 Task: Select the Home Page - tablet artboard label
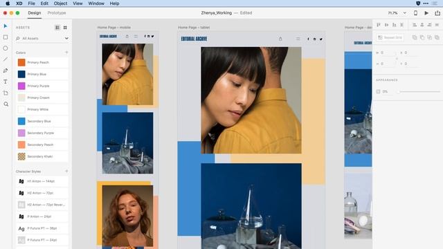pyautogui.click(x=194, y=28)
